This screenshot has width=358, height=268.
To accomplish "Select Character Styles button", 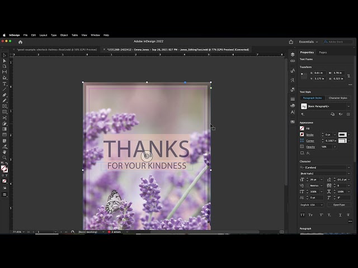I will (x=338, y=98).
